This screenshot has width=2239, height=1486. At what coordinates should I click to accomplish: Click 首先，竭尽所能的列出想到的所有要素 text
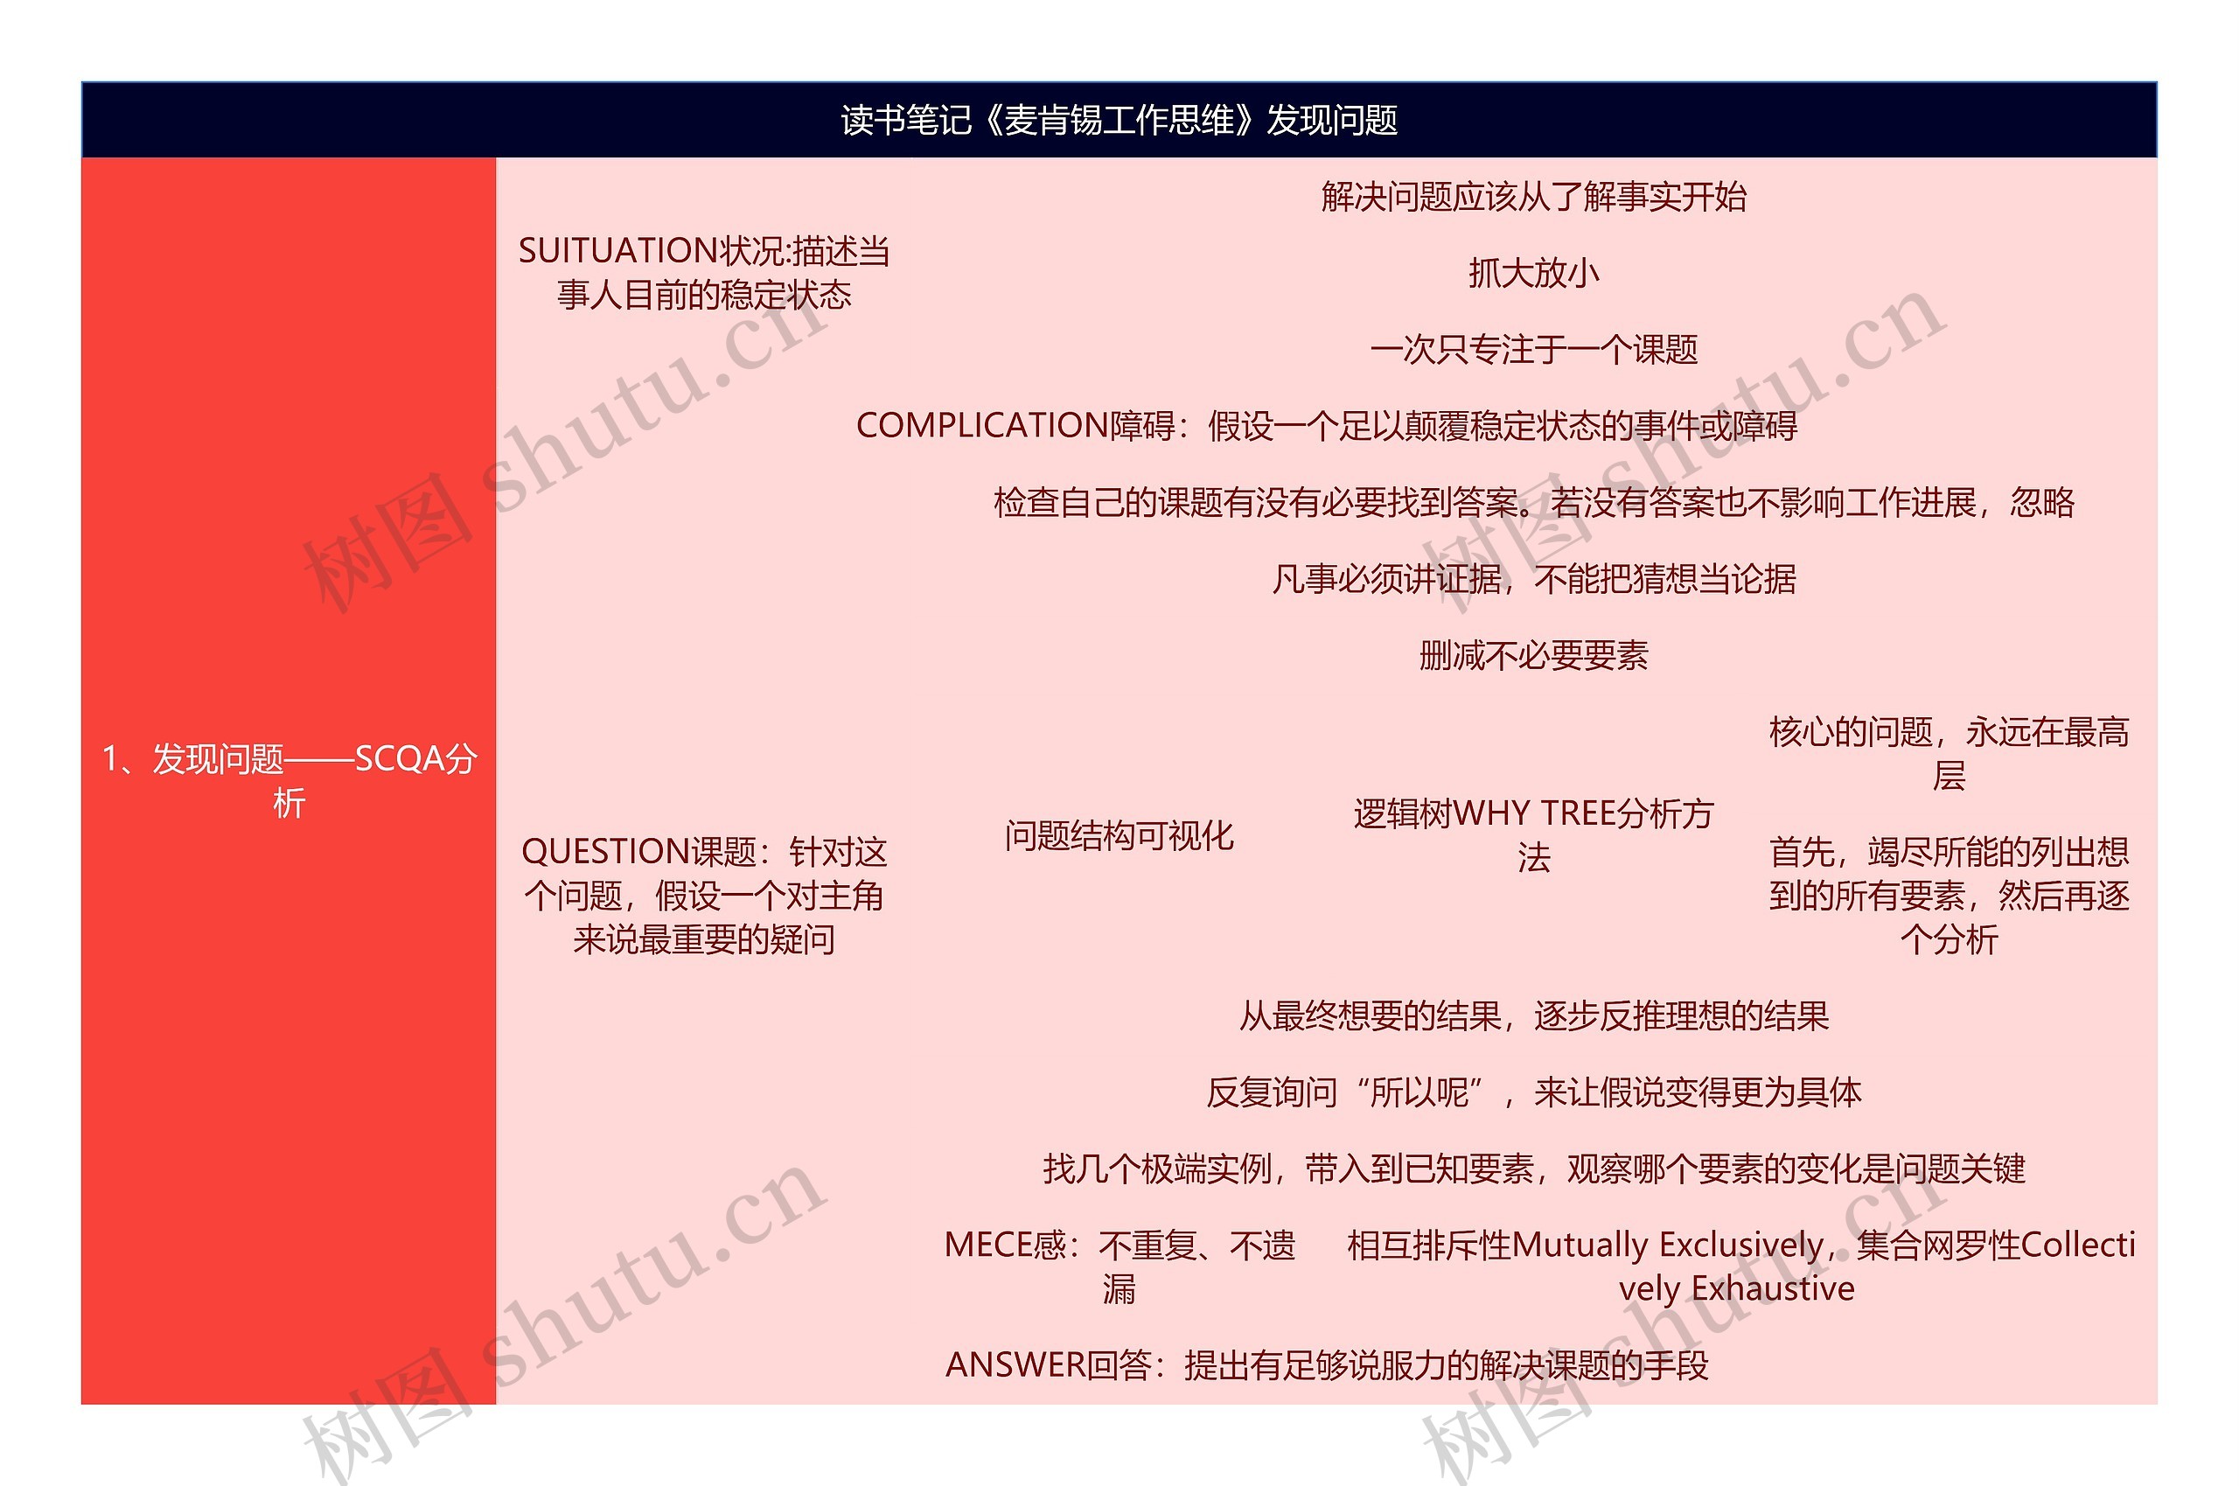click(1948, 896)
